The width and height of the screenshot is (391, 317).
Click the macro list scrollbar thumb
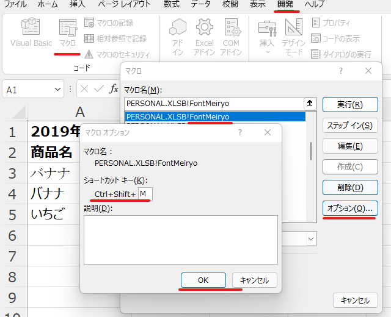(x=311, y=151)
